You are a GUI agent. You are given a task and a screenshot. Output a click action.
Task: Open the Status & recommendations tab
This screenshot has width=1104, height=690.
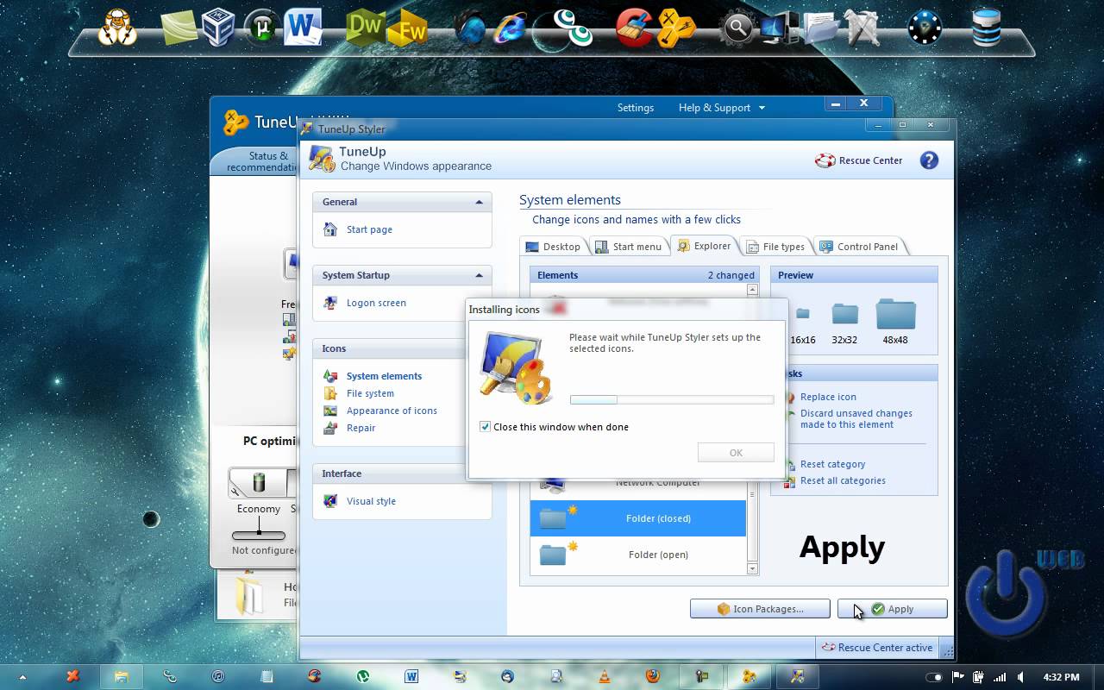(x=263, y=161)
